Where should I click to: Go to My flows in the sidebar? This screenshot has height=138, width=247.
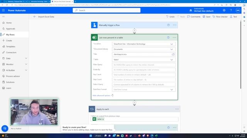pos(14,34)
